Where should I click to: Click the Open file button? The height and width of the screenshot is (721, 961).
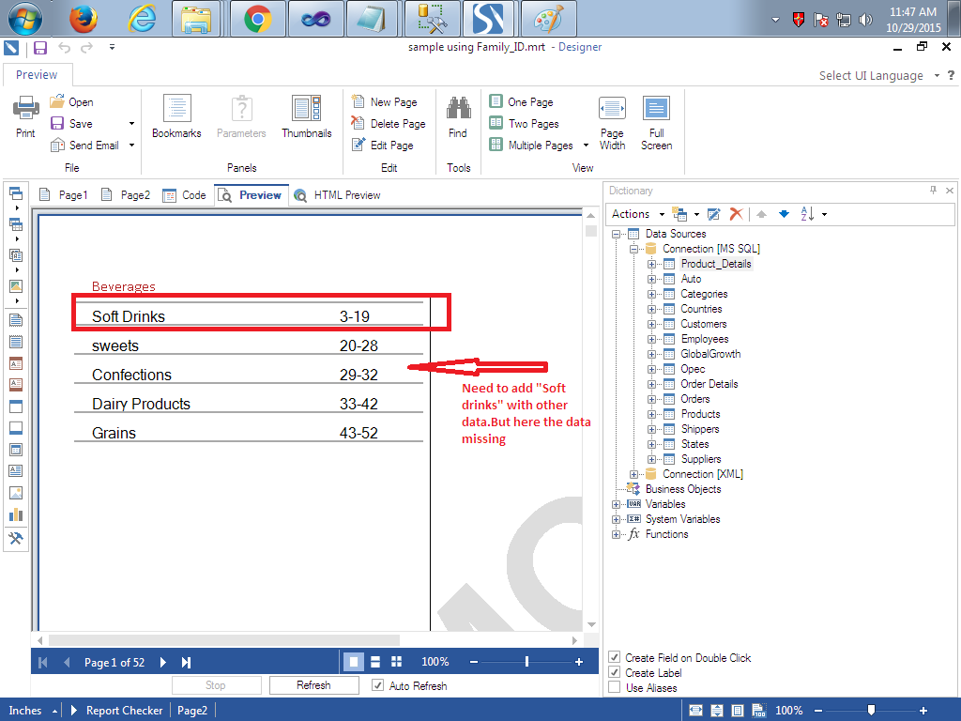pyautogui.click(x=72, y=101)
